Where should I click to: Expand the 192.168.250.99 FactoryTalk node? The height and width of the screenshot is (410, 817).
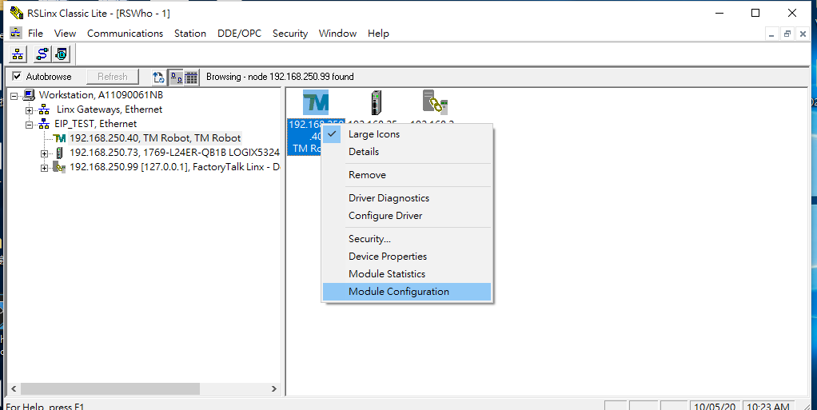click(44, 168)
